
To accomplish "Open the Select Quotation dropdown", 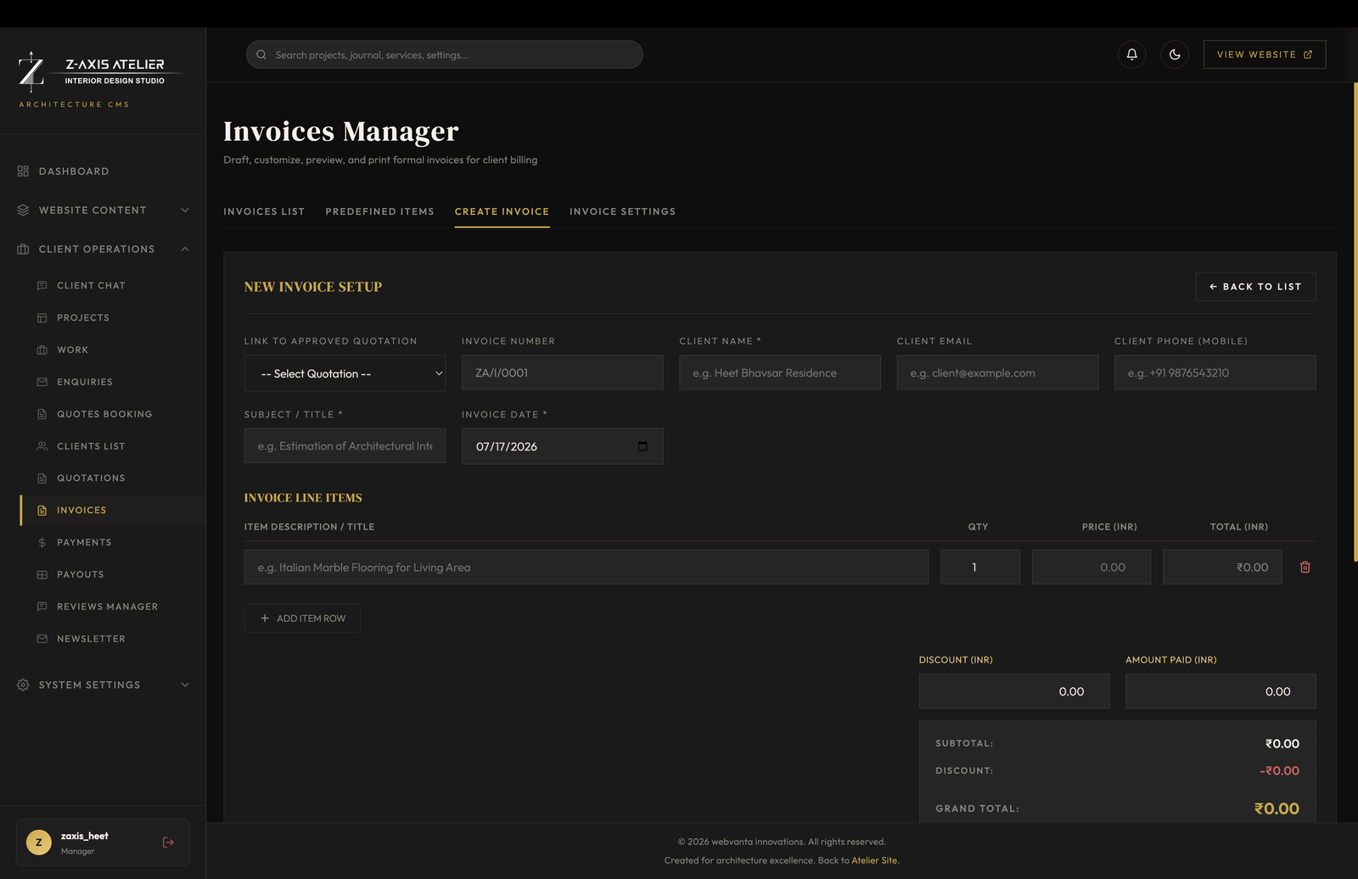I will click(345, 373).
